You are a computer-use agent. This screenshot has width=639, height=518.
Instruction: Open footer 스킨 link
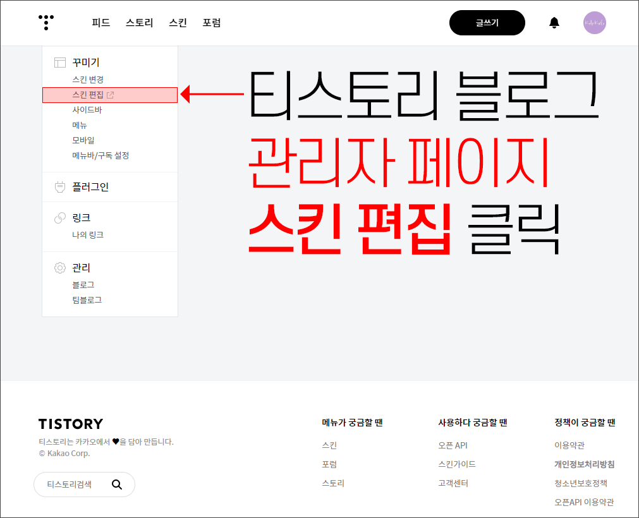coord(329,445)
